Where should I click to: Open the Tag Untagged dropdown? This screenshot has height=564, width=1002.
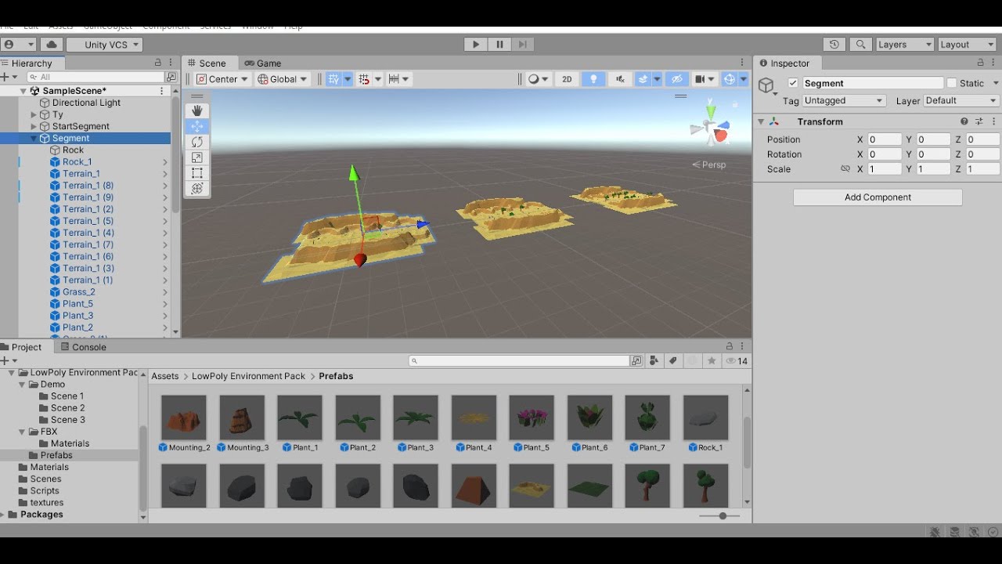tap(844, 100)
